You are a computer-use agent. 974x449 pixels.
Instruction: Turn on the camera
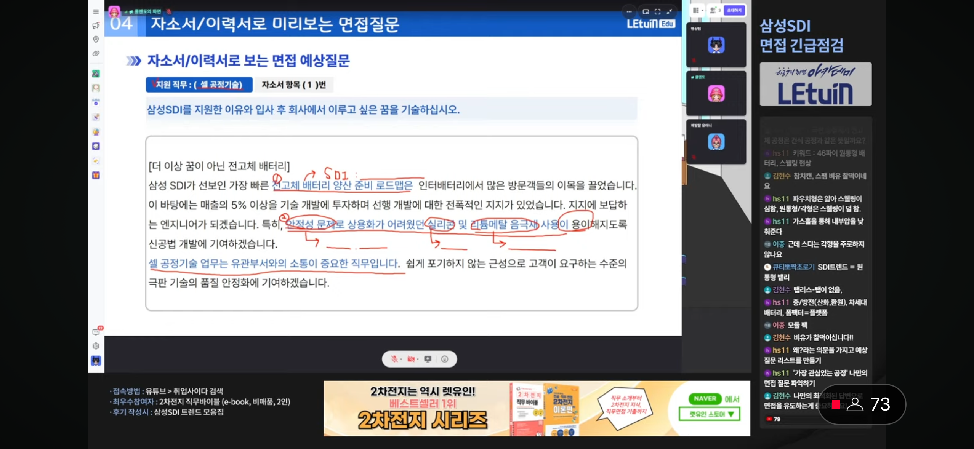(411, 359)
